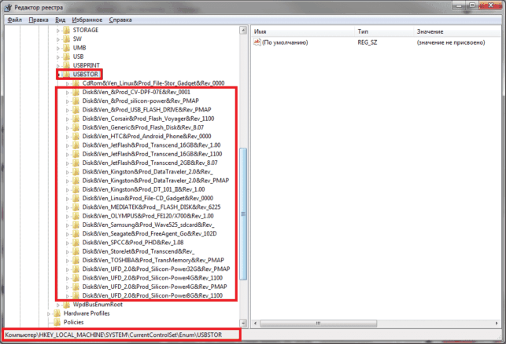Open the Файл menu

point(14,20)
